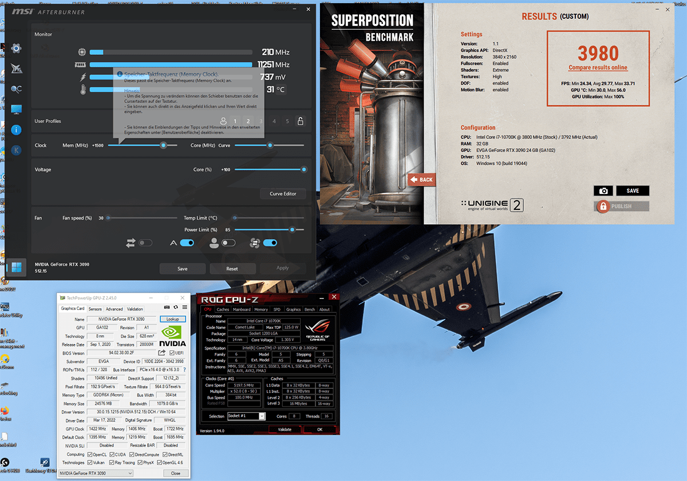
Task: Switch to the Sensors tab in GPU-Z
Action: (x=95, y=309)
